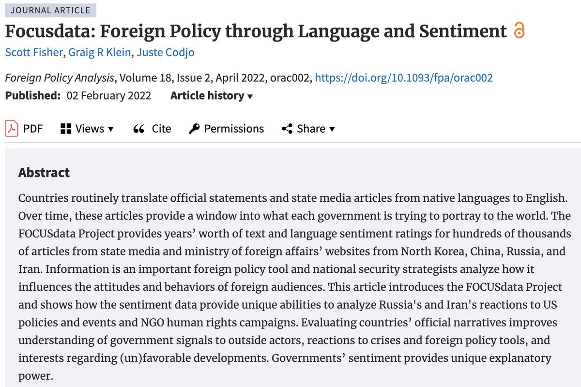Click the Cite quotation mark icon
Screen dimensions: 581x387
coord(139,129)
